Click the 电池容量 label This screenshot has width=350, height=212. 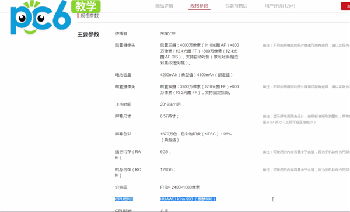(x=123, y=75)
